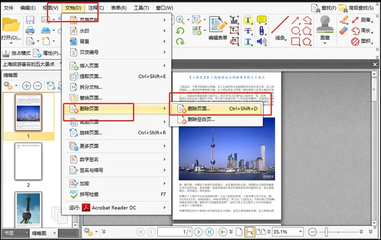Viewport: 381px width, 240px height.
Task: Run 拼写检查 spell check
Action: point(118,194)
